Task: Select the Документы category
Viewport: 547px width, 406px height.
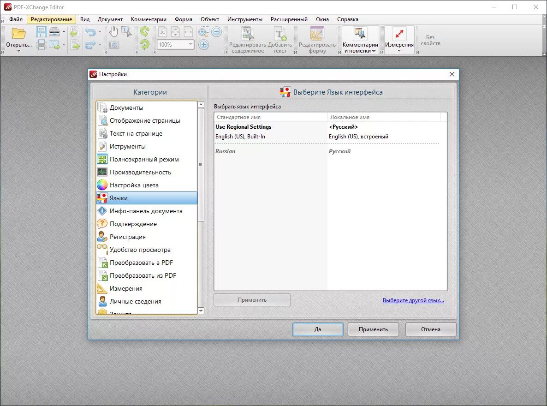Action: pos(147,107)
